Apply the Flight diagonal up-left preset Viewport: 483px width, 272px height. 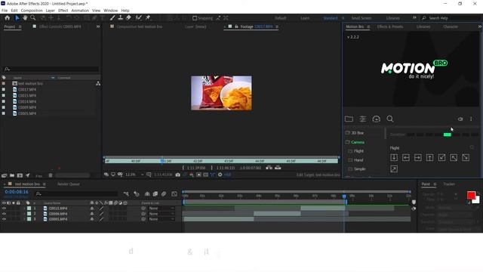pos(454,158)
